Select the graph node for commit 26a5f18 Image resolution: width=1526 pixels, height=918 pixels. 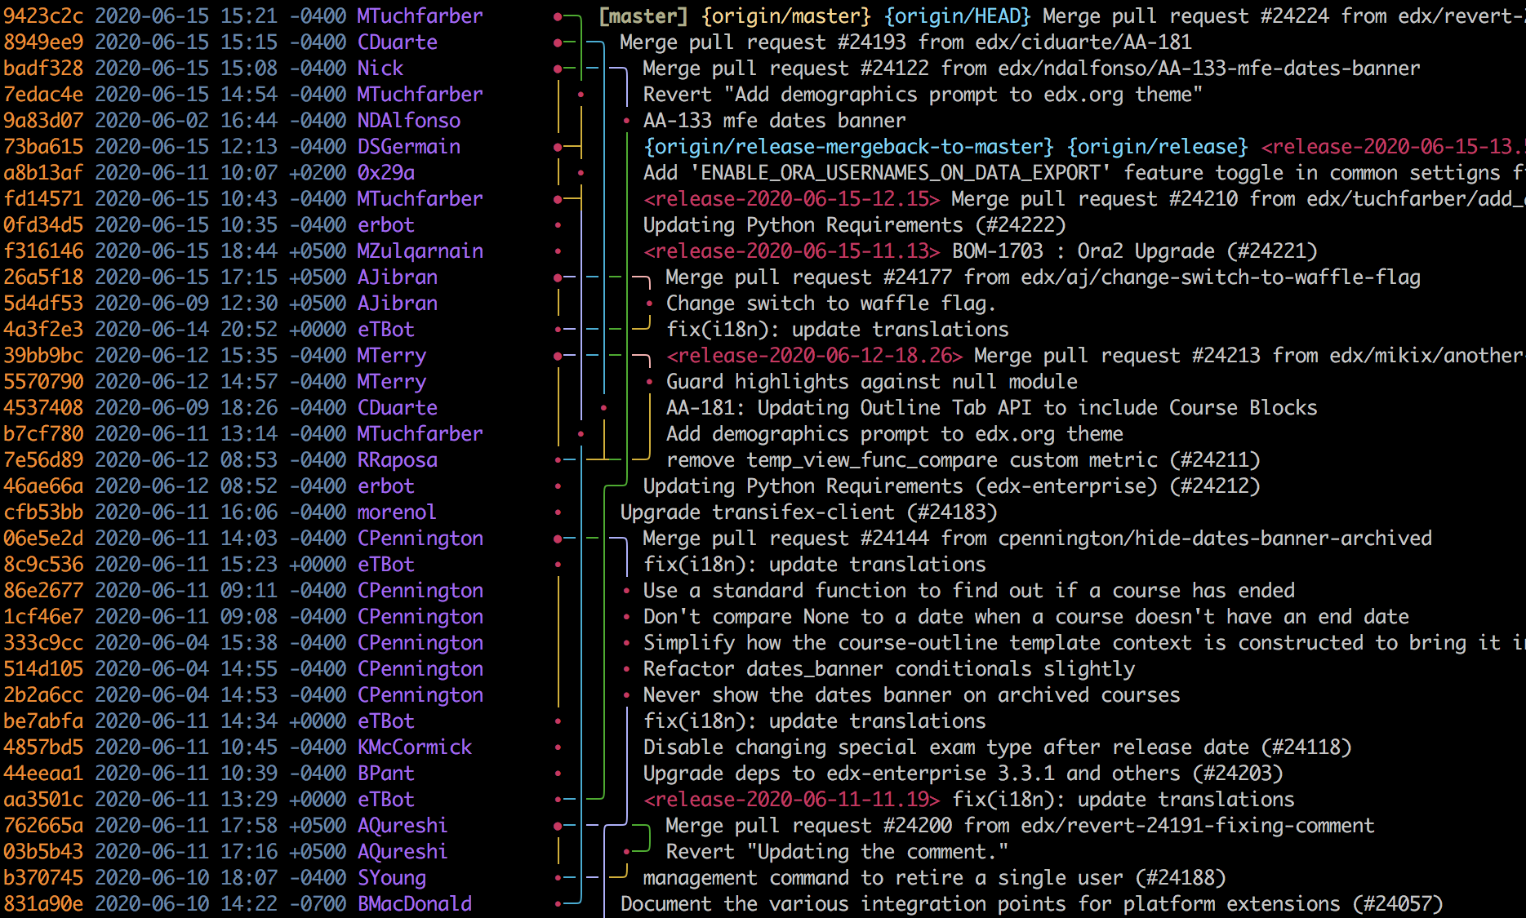558,277
